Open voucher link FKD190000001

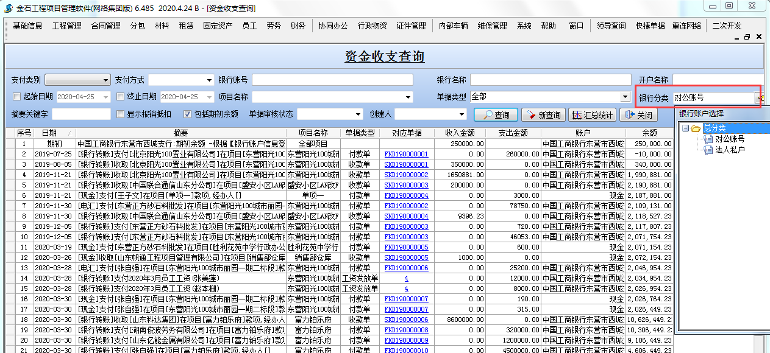click(406, 155)
